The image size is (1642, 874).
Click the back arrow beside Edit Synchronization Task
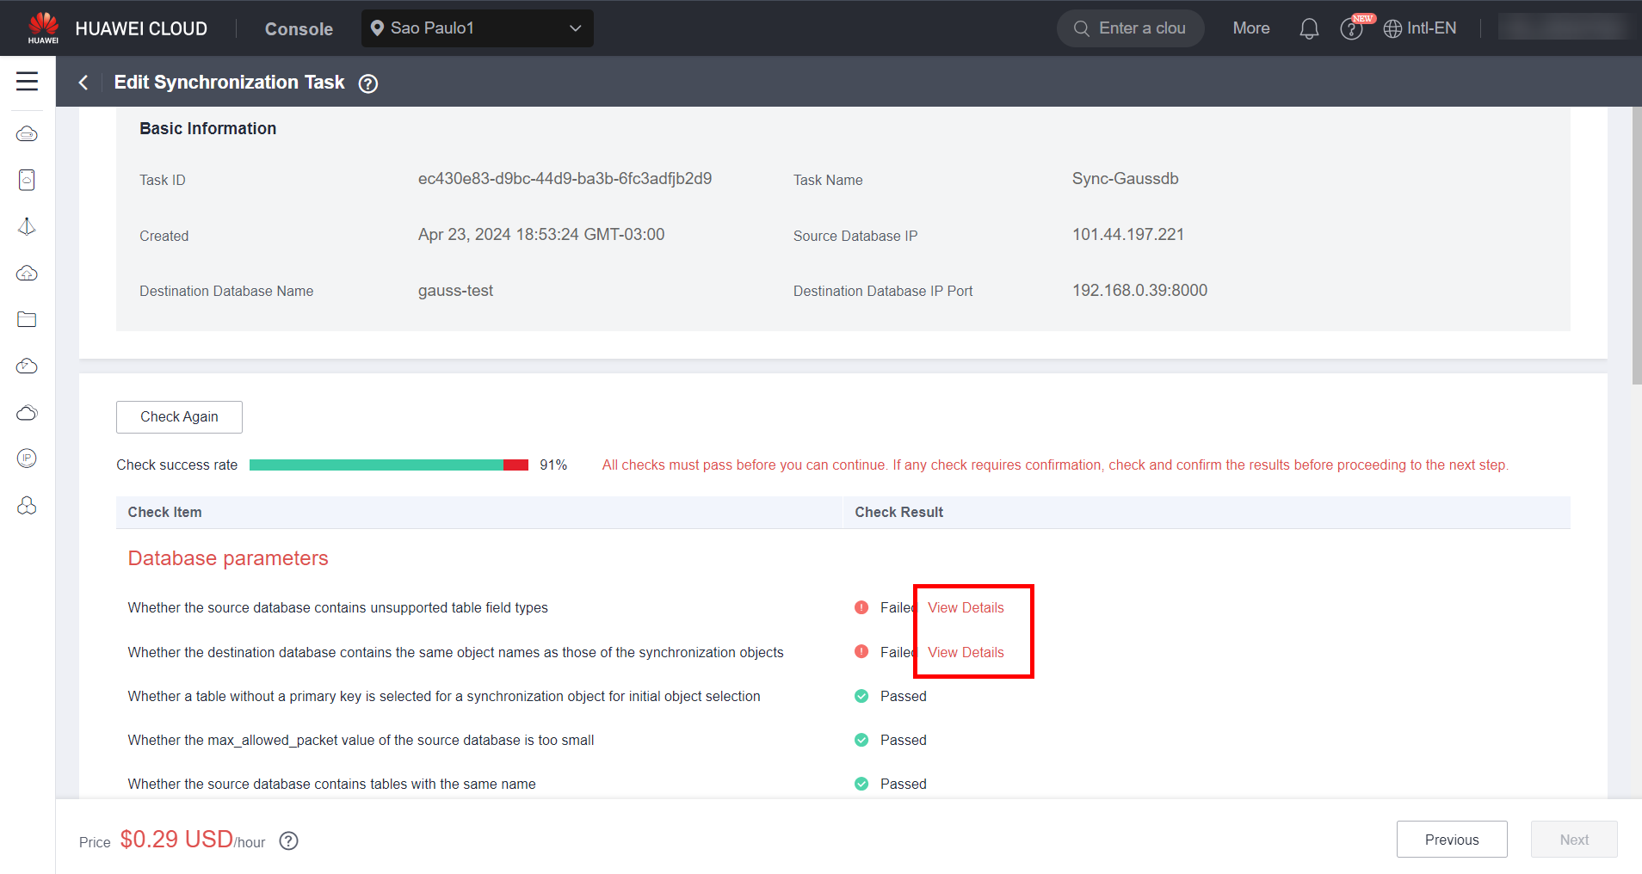tap(83, 83)
